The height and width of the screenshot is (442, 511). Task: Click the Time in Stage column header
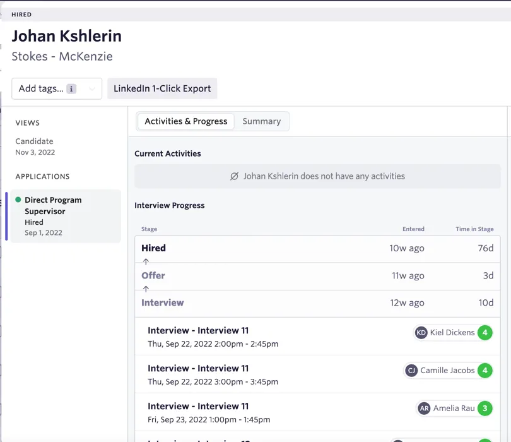coord(474,229)
